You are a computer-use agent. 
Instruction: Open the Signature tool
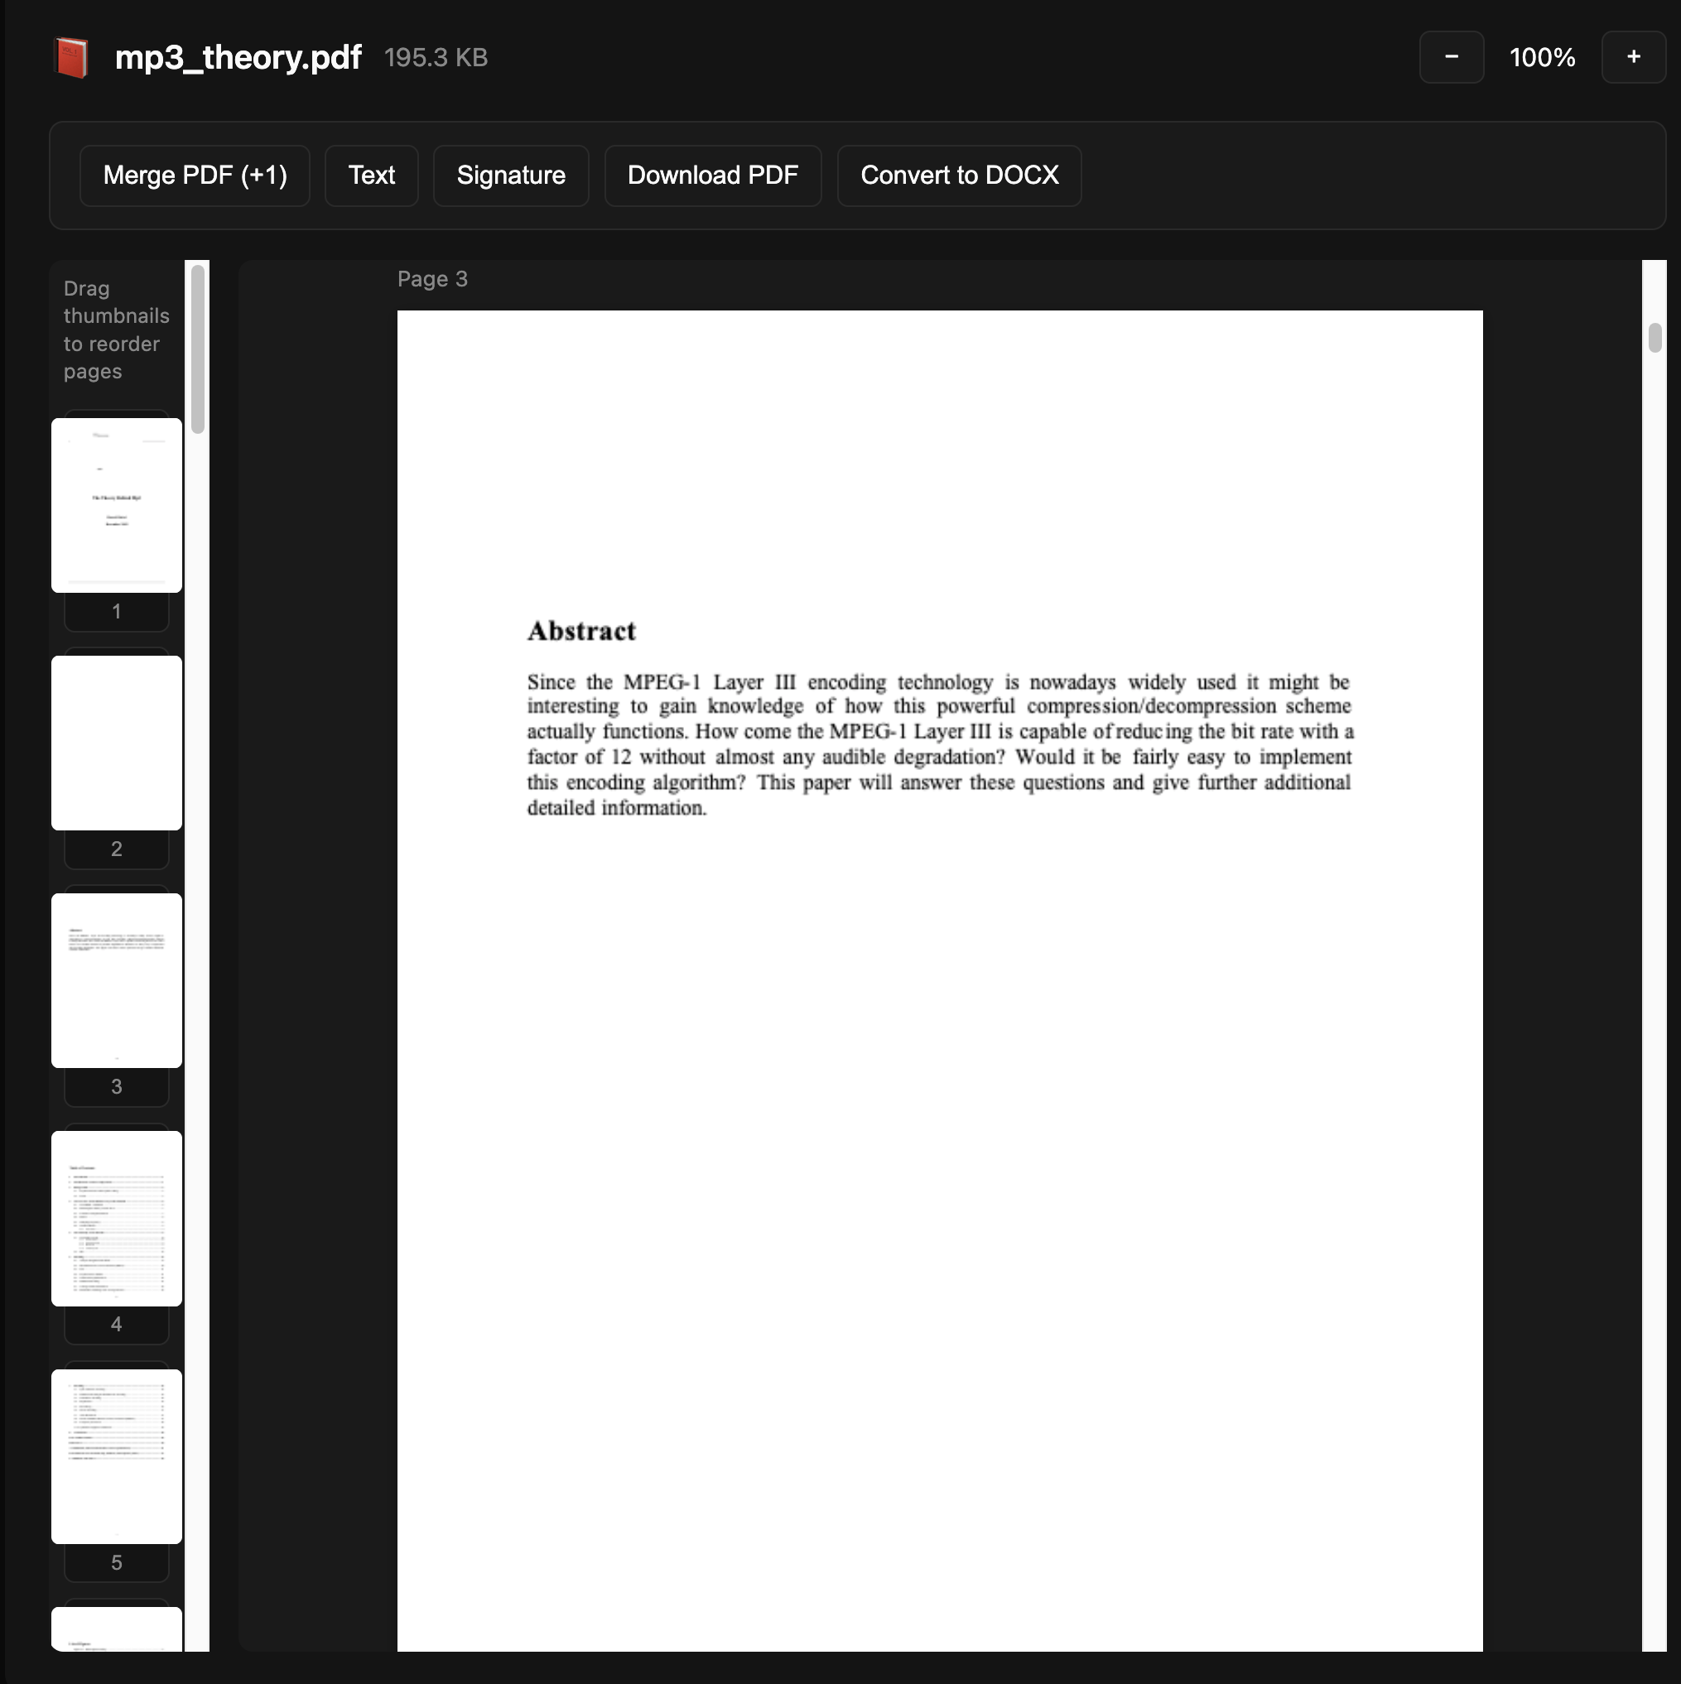click(510, 176)
